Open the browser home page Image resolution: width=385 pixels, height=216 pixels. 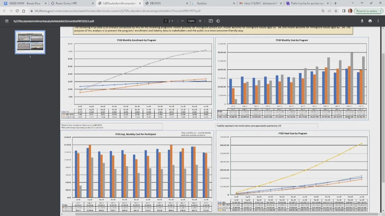23,11
